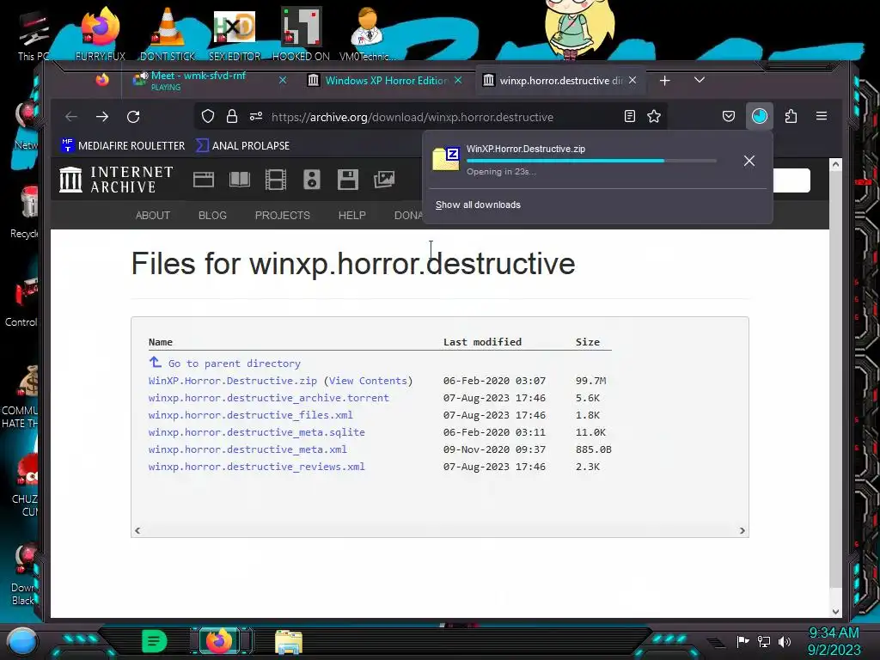
Task: Open winxp.horror.destructive_reviews.xml link
Action: click(256, 467)
